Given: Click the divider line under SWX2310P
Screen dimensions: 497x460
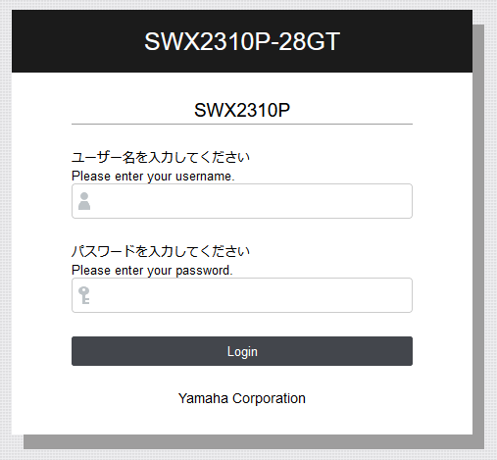Looking at the screenshot, I should click(242, 125).
